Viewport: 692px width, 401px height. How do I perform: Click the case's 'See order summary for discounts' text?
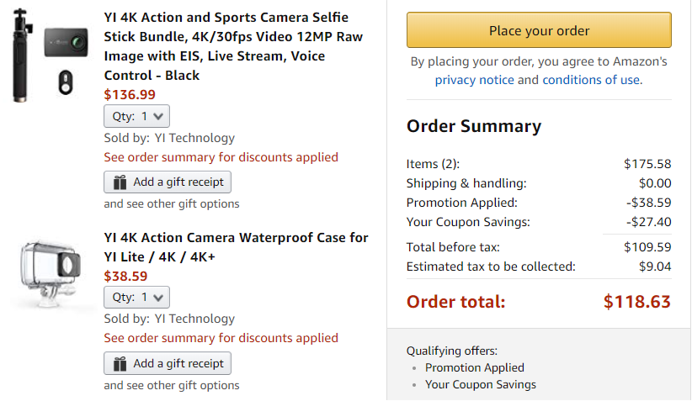pyautogui.click(x=221, y=338)
